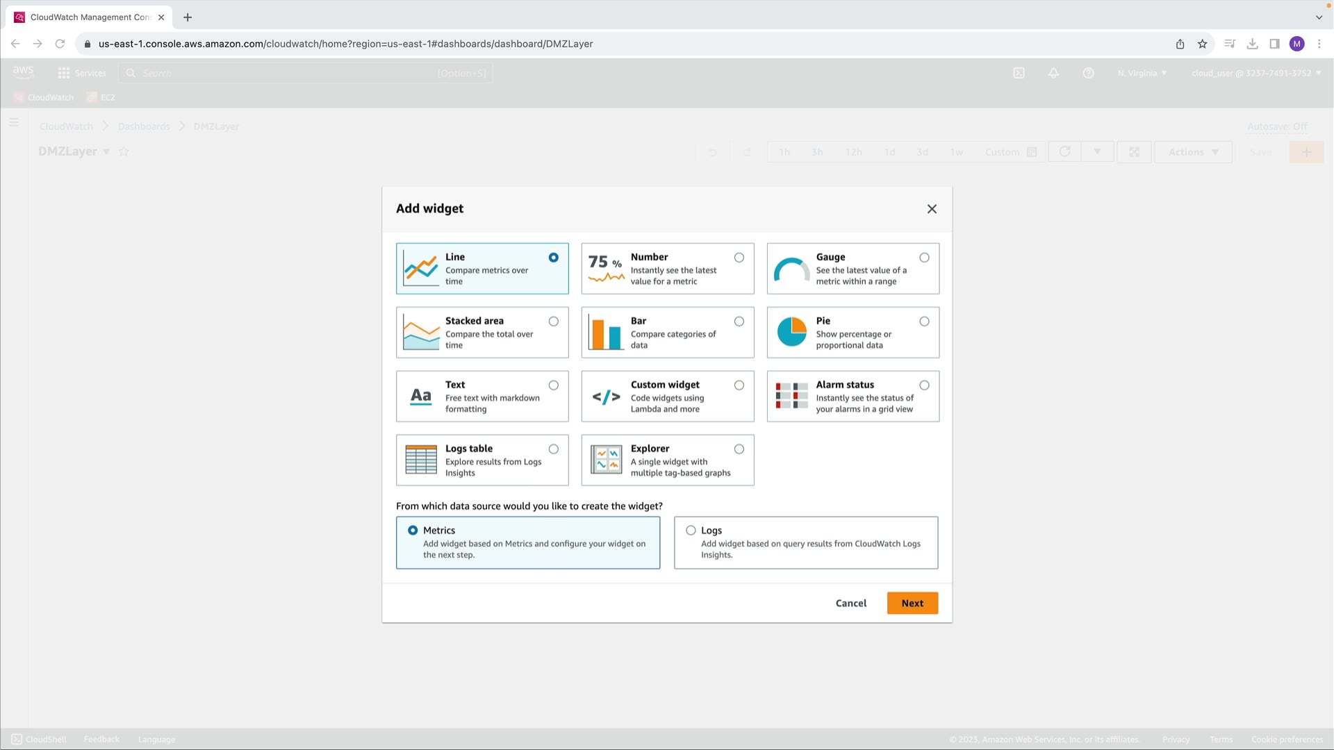This screenshot has width=1334, height=750.
Task: Select the Text widget radio button
Action: tap(554, 385)
